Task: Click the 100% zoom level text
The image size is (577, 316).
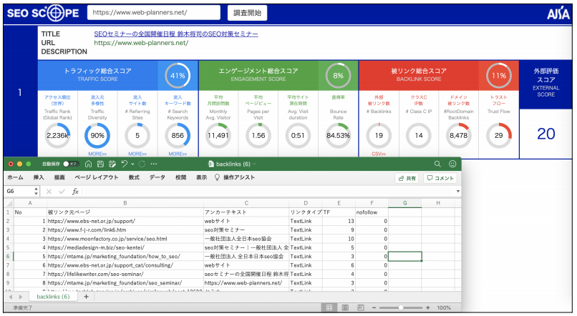Action: point(444,307)
